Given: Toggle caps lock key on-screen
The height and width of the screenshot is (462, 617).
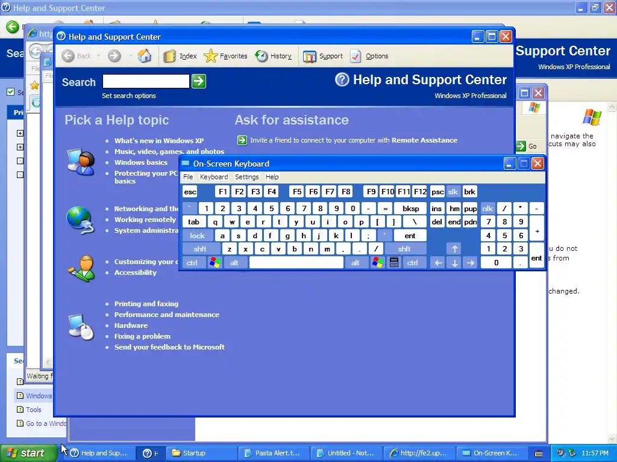Looking at the screenshot, I should click(198, 236).
